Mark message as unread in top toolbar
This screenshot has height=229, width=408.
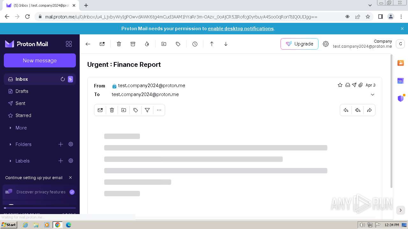[102, 44]
